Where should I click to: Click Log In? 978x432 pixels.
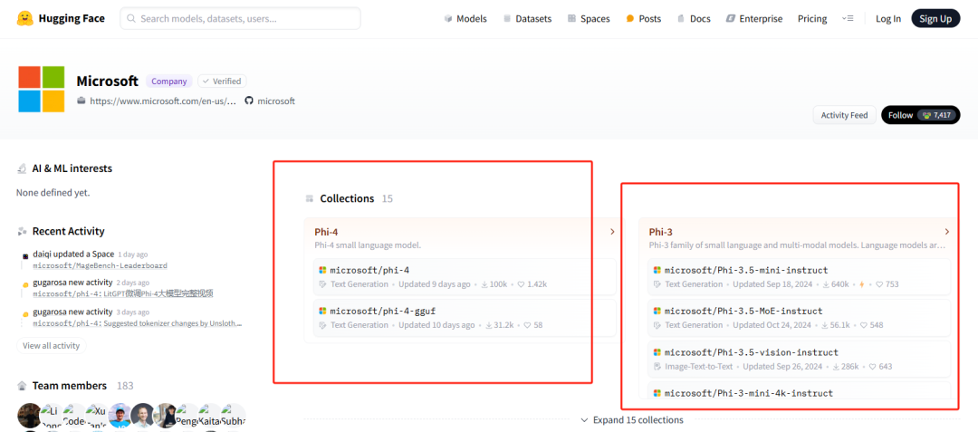pos(888,19)
